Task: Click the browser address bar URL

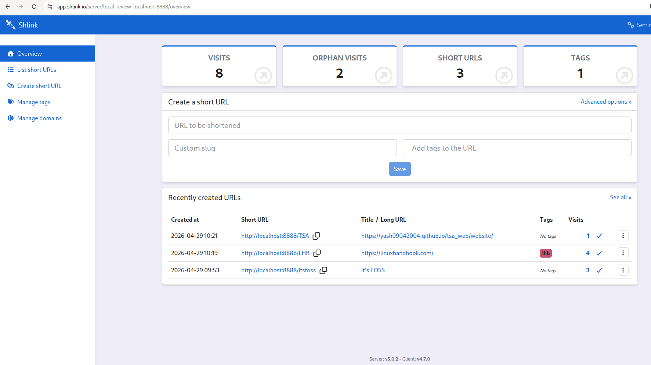Action: click(x=124, y=7)
